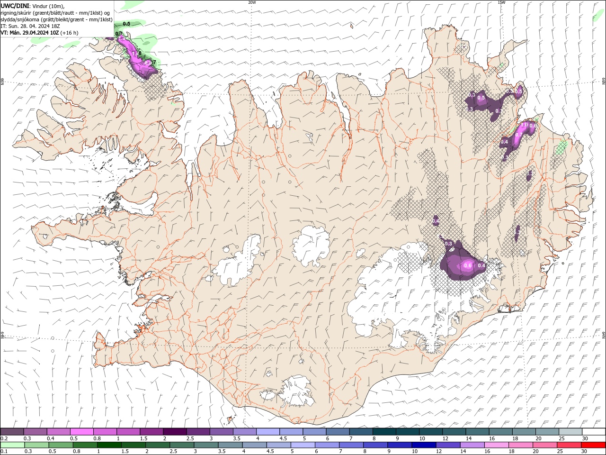This screenshot has height=455, width=606.
Task: Select the white swatch at 30 in upper scale
Action: tap(594, 432)
